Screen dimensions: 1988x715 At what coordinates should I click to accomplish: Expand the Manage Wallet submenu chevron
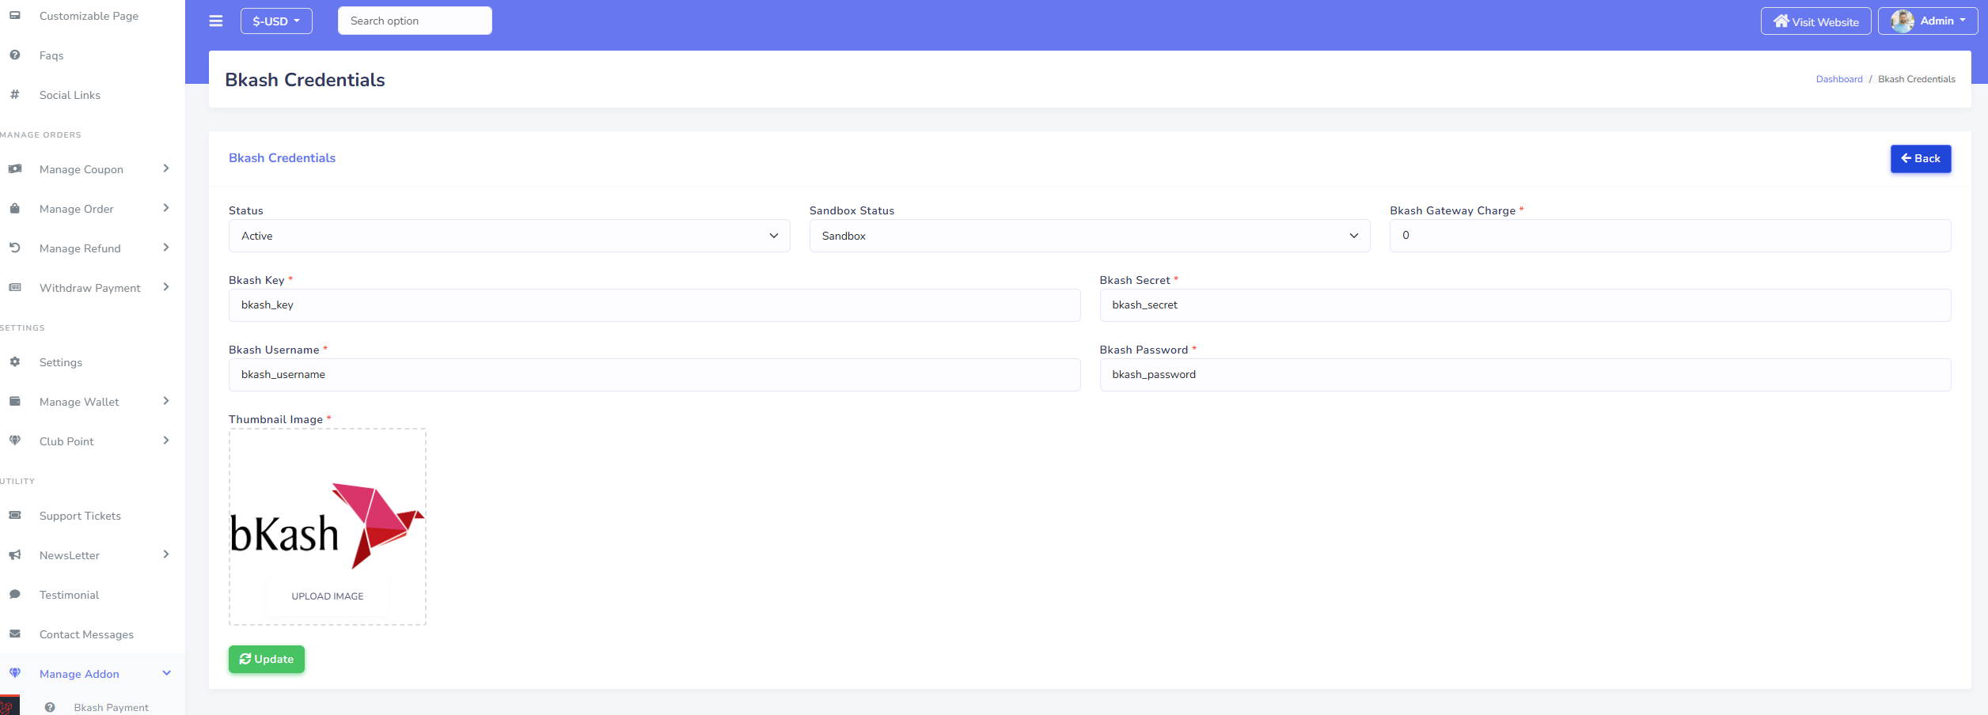(166, 401)
